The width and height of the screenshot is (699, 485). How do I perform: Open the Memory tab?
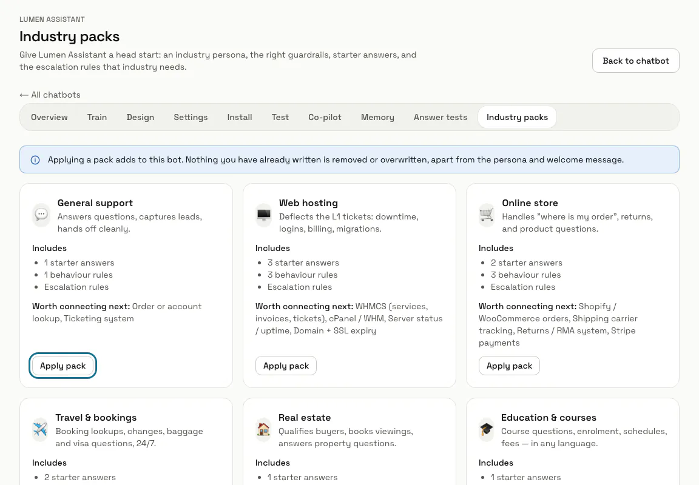[377, 117]
